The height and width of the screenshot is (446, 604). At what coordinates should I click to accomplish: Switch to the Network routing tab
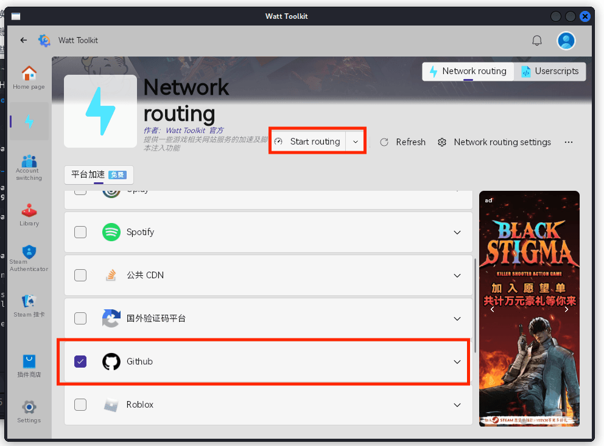468,72
